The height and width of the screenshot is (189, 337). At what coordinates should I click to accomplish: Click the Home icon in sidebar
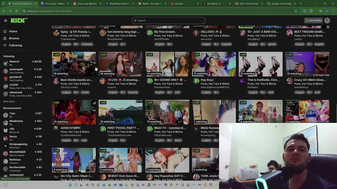coord(5,31)
